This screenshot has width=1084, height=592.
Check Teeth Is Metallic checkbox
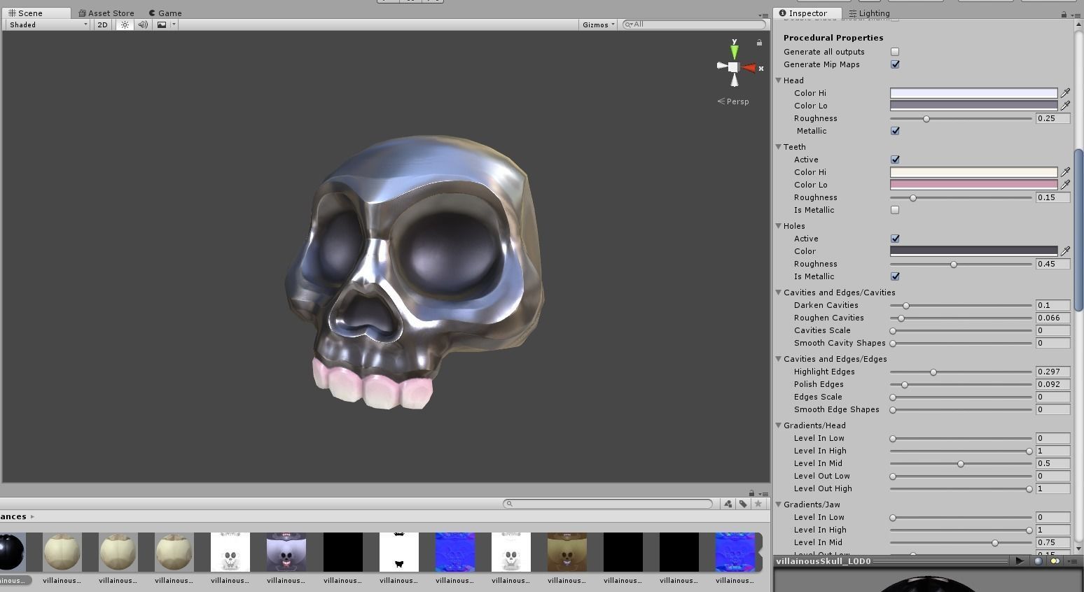(895, 210)
